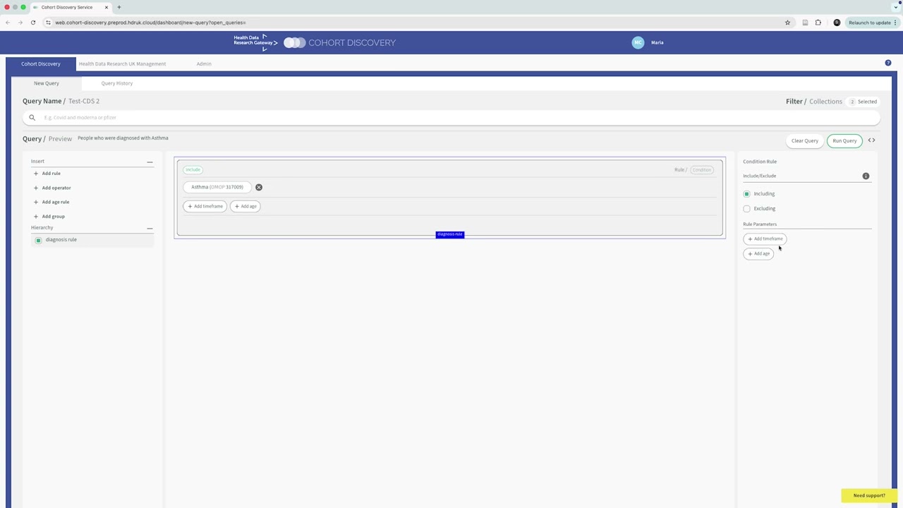Viewport: 903px width, 508px height.
Task: Select the New Query tab
Action: [47, 83]
